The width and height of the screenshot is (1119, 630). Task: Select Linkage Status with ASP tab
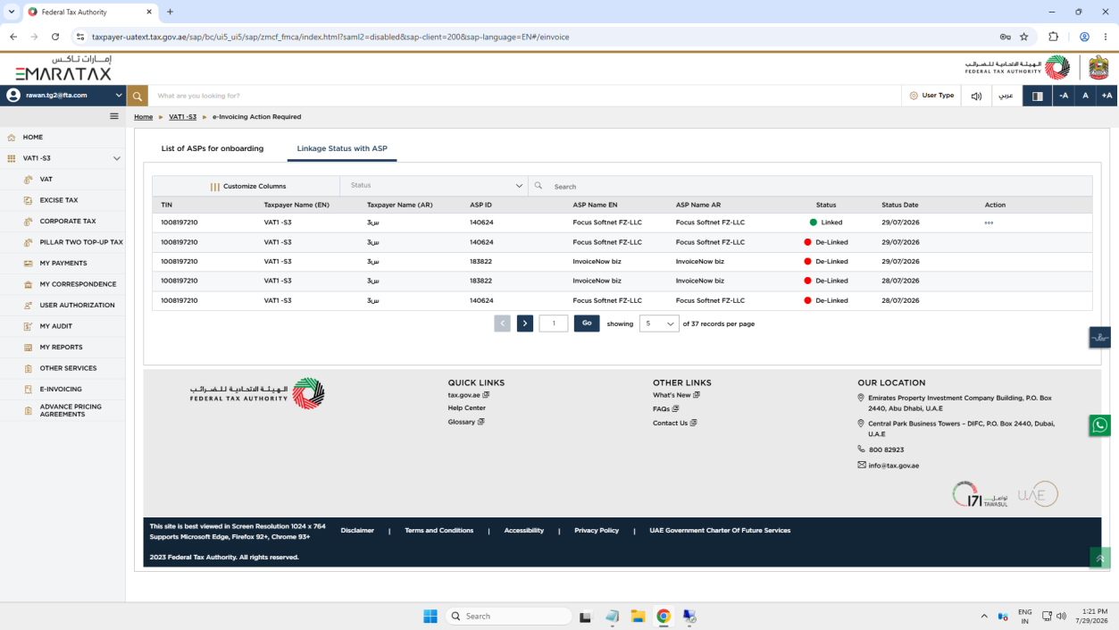[342, 148]
